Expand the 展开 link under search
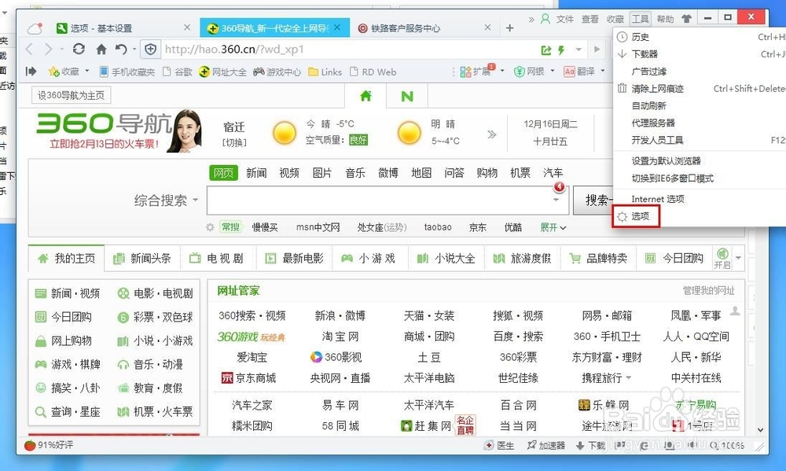The width and height of the screenshot is (786, 471). tap(553, 227)
